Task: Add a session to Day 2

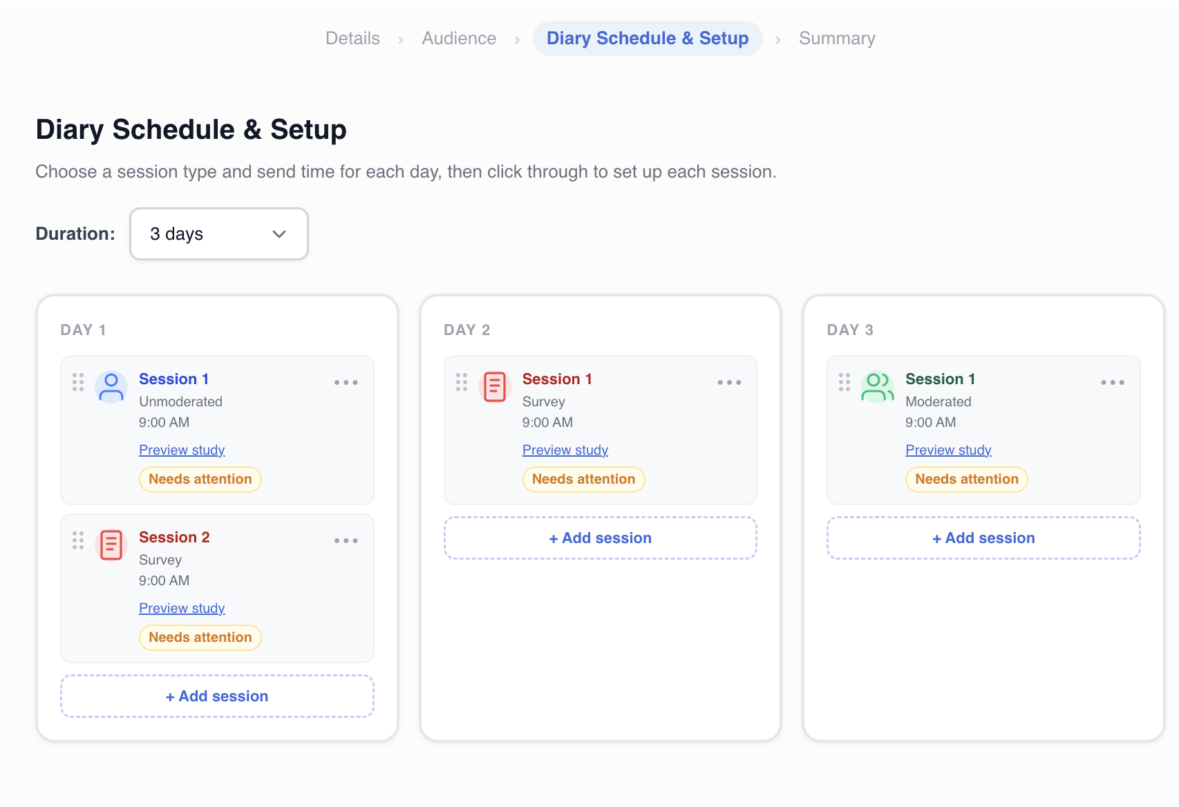Action: tap(600, 538)
